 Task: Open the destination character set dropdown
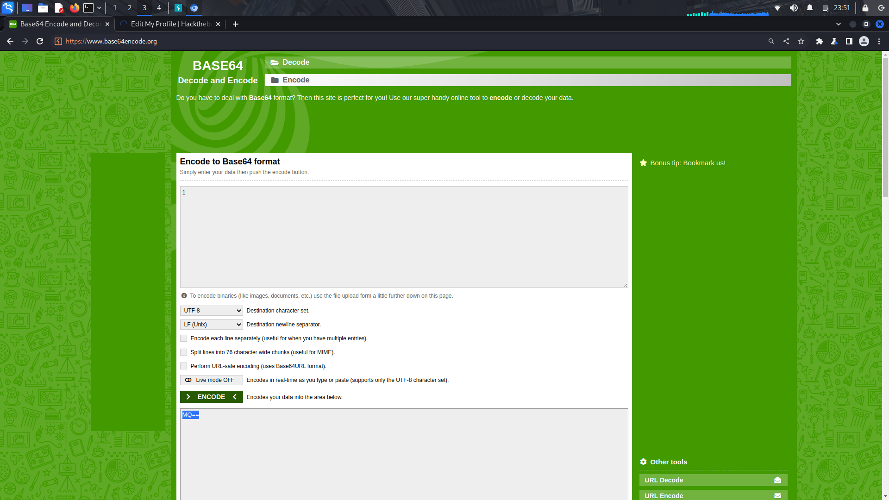point(211,310)
